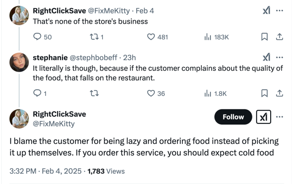Screen dimensions: 292x184
Task: Open more options for first tweet
Action: point(280,11)
